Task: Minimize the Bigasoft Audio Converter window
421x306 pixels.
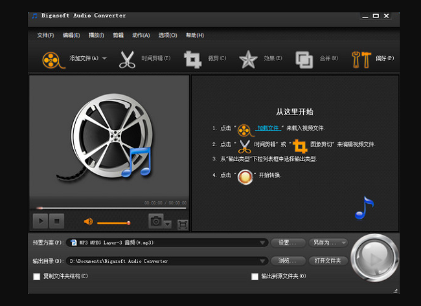Action: (365, 16)
